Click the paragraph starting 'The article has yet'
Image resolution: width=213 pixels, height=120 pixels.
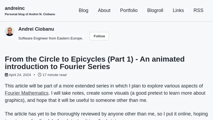click(x=106, y=114)
